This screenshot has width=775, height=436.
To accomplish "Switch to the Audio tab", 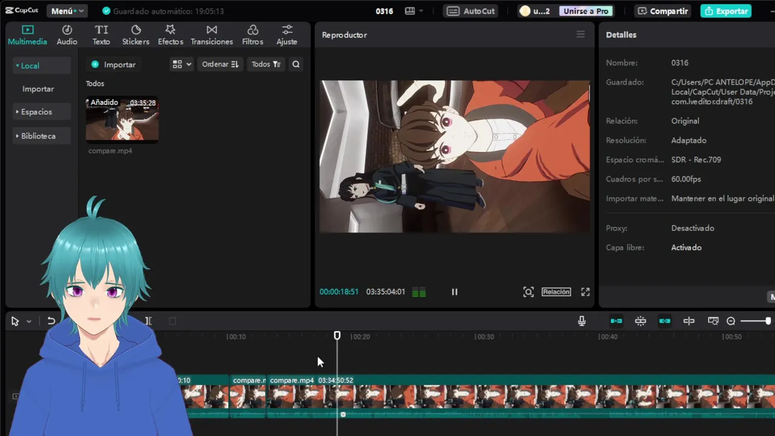I will pyautogui.click(x=67, y=35).
